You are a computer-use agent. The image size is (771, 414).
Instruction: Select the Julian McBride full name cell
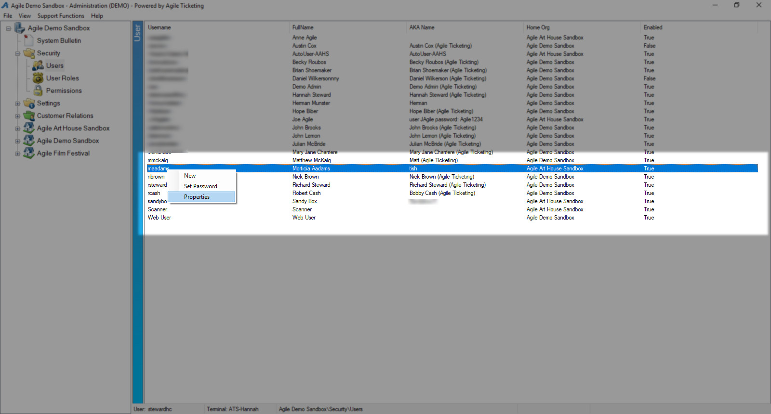[309, 144]
